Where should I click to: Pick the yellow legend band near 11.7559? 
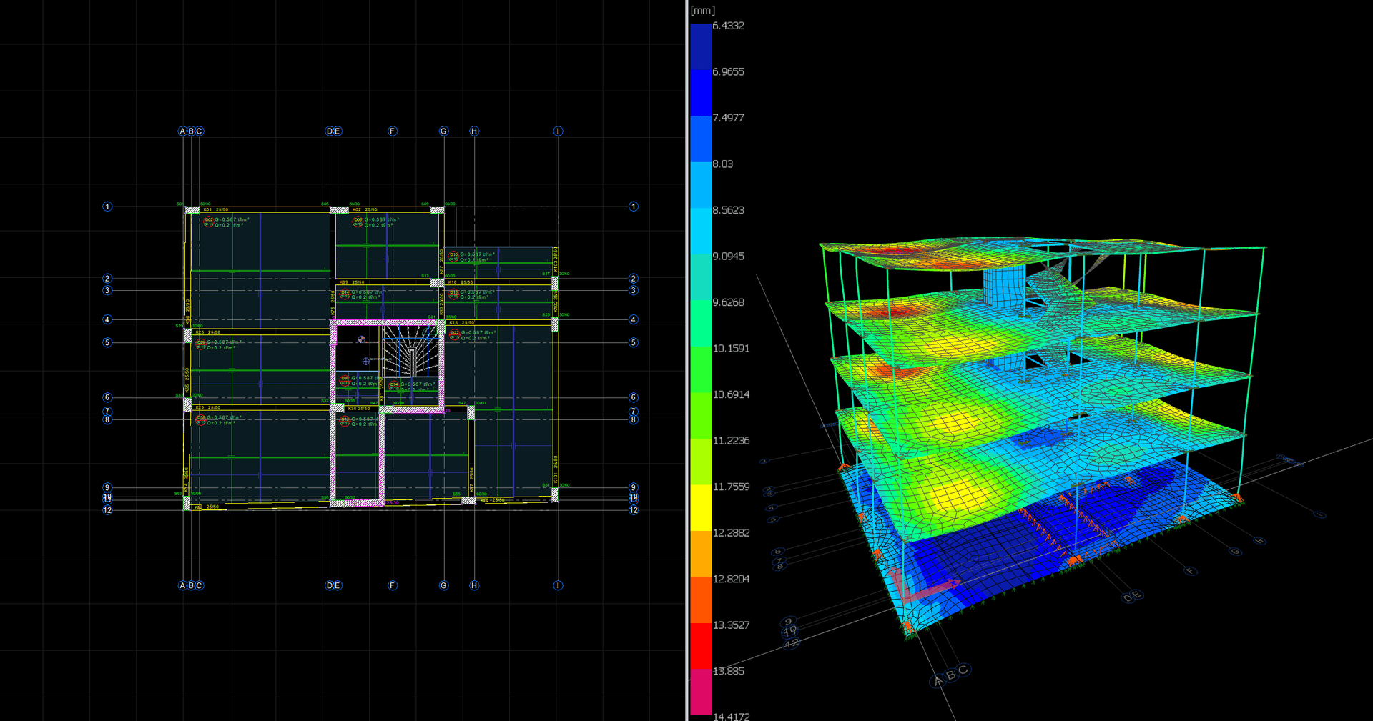click(x=701, y=507)
